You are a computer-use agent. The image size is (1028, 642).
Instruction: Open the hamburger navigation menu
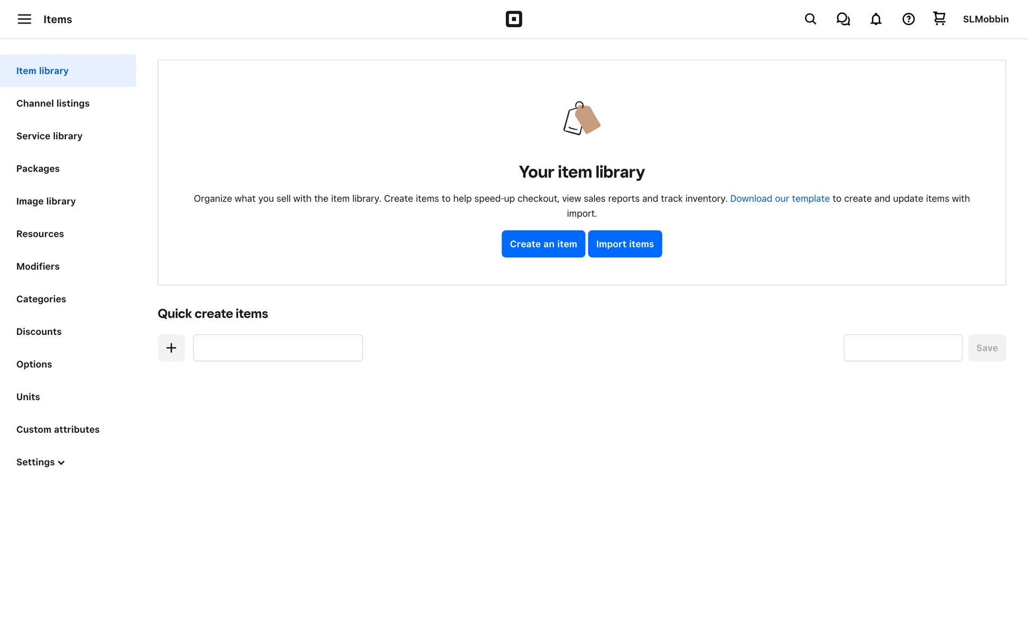coord(24,19)
